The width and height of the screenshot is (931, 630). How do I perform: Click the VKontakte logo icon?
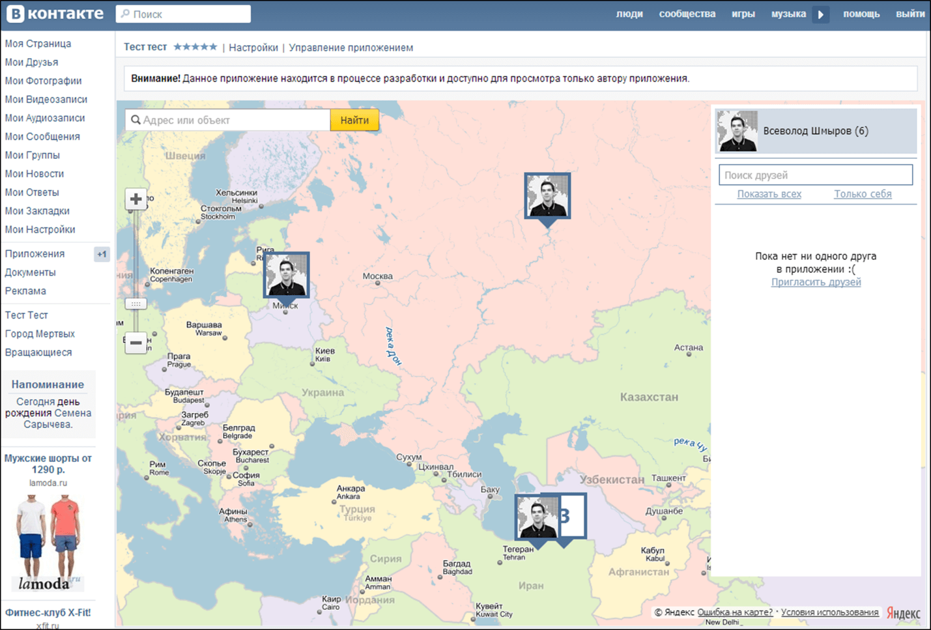pyautogui.click(x=15, y=14)
